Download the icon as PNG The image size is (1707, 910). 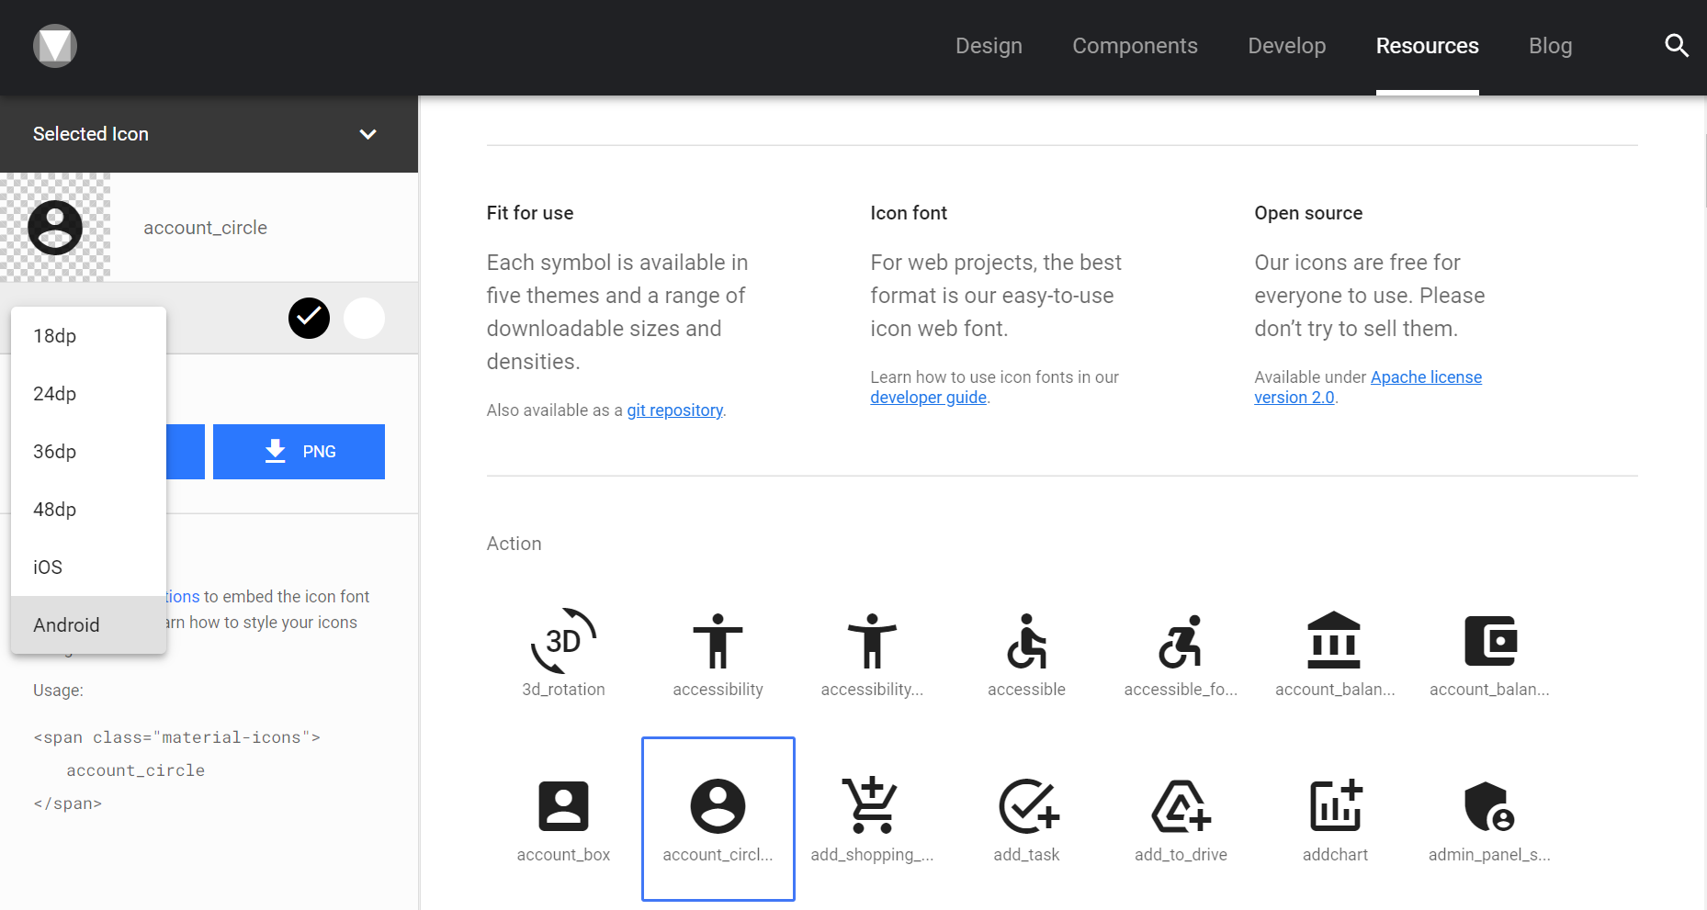coord(299,452)
